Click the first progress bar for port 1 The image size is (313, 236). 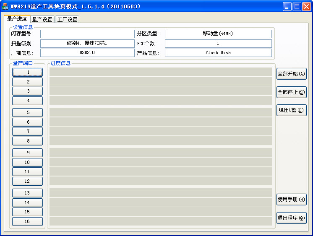[161, 72]
